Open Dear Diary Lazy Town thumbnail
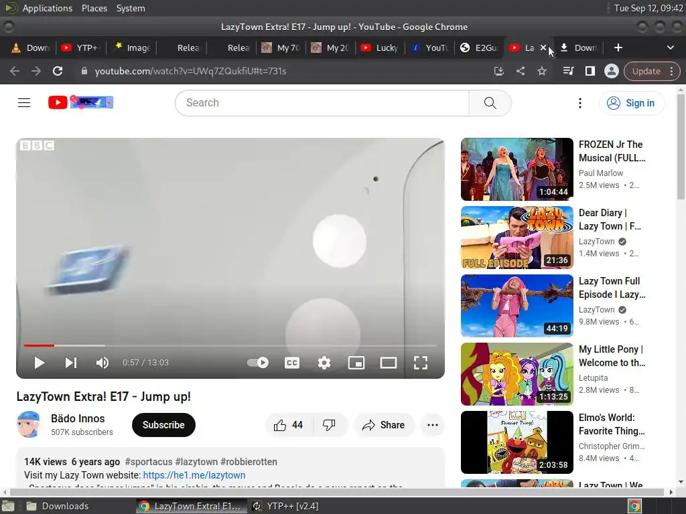Image resolution: width=686 pixels, height=514 pixels. (517, 238)
